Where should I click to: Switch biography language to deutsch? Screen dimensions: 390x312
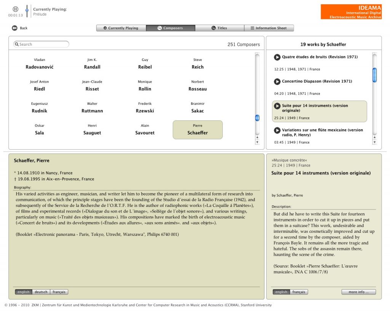[x=41, y=292]
